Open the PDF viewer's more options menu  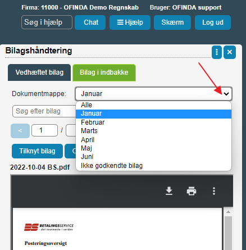click(x=214, y=191)
